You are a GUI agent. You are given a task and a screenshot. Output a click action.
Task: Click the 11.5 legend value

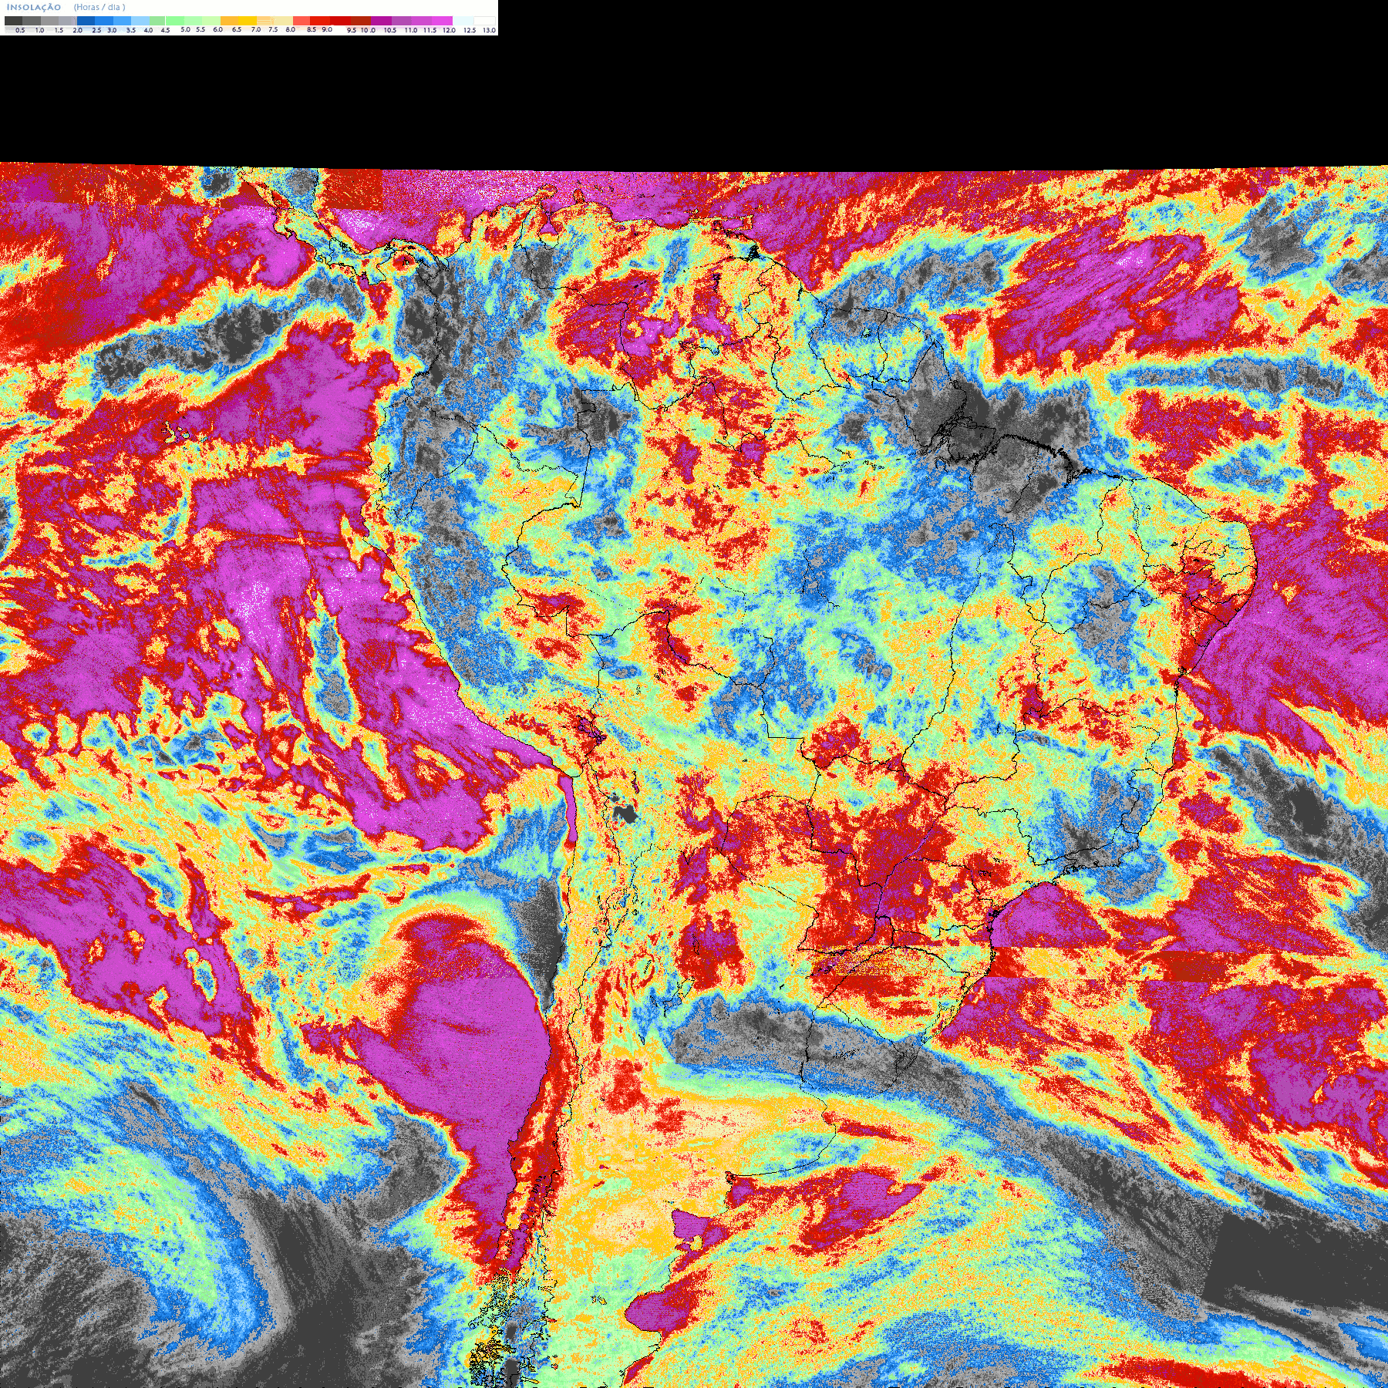pyautogui.click(x=430, y=30)
